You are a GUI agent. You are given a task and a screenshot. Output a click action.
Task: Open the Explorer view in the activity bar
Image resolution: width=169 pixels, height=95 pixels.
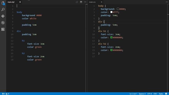point(3,3)
